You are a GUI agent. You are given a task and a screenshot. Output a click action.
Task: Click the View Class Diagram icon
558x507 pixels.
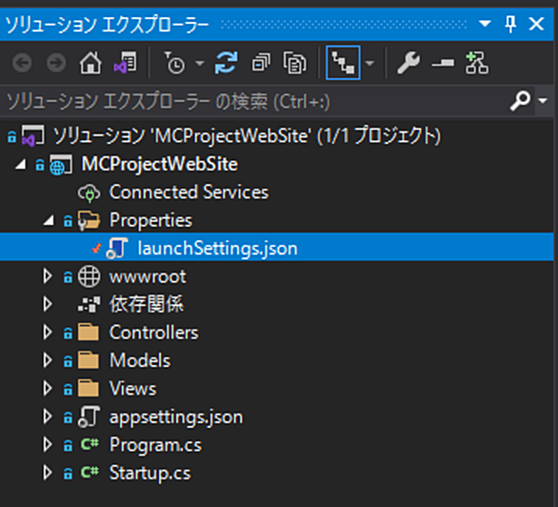[x=477, y=63]
